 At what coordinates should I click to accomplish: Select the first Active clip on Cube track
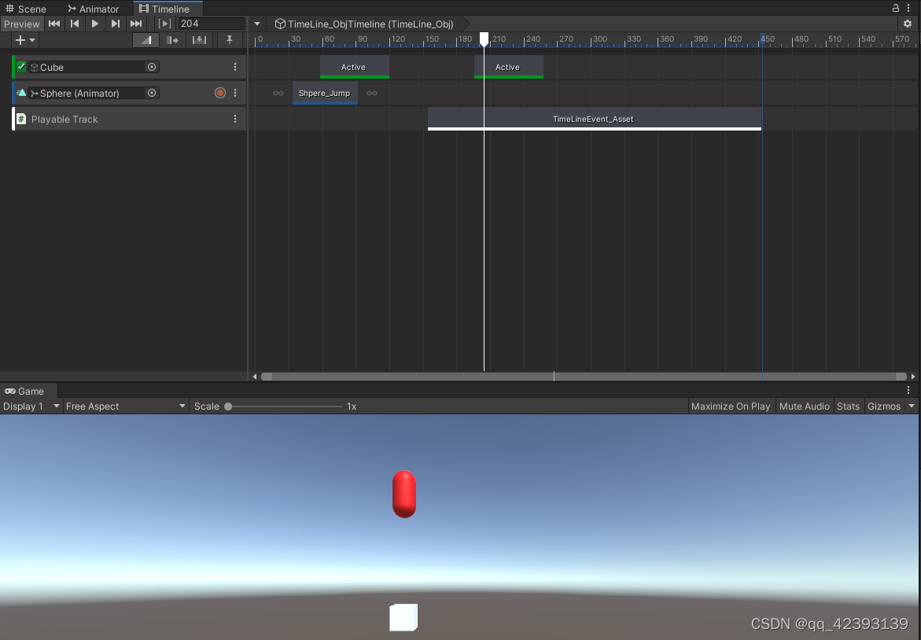pyautogui.click(x=354, y=67)
